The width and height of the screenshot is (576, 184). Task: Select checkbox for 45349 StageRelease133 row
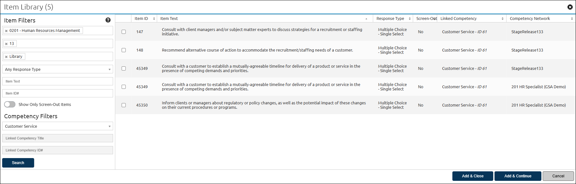(124, 68)
